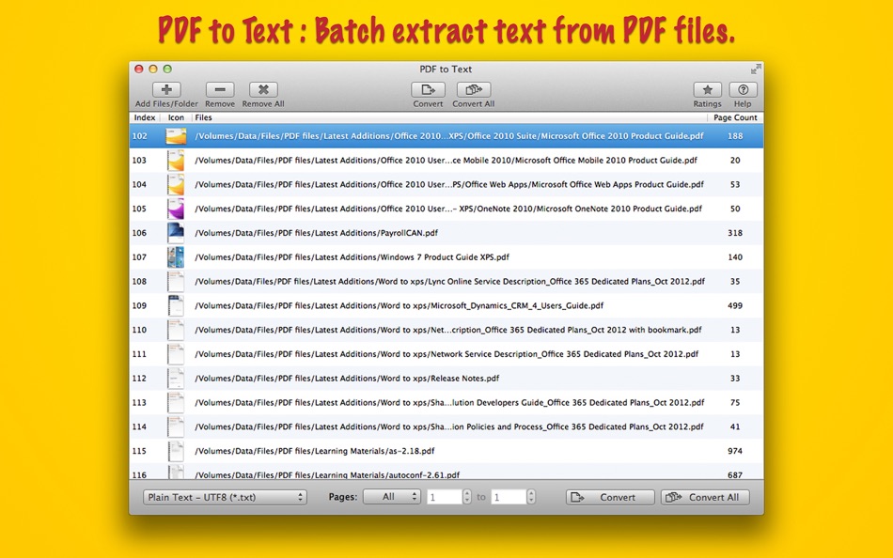Click the start page number field

coord(445,497)
